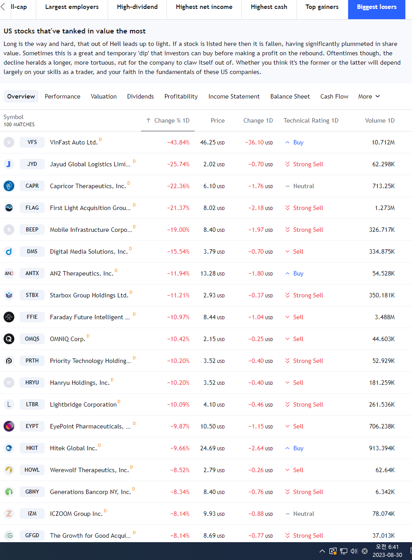Switch to Highest cash tab
This screenshot has height=560, width=412.
click(x=269, y=7)
